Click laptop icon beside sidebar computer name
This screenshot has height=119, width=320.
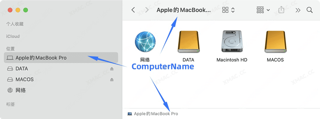[10, 58]
